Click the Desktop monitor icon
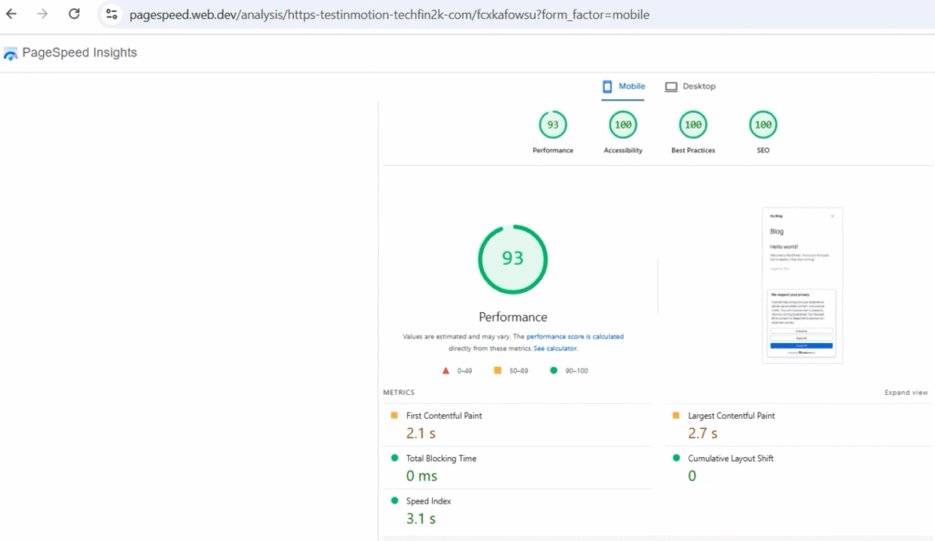The width and height of the screenshot is (935, 541). pyautogui.click(x=671, y=87)
